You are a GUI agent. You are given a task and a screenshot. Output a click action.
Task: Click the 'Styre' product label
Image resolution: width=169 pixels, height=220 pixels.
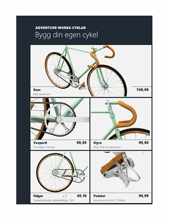click(97, 143)
